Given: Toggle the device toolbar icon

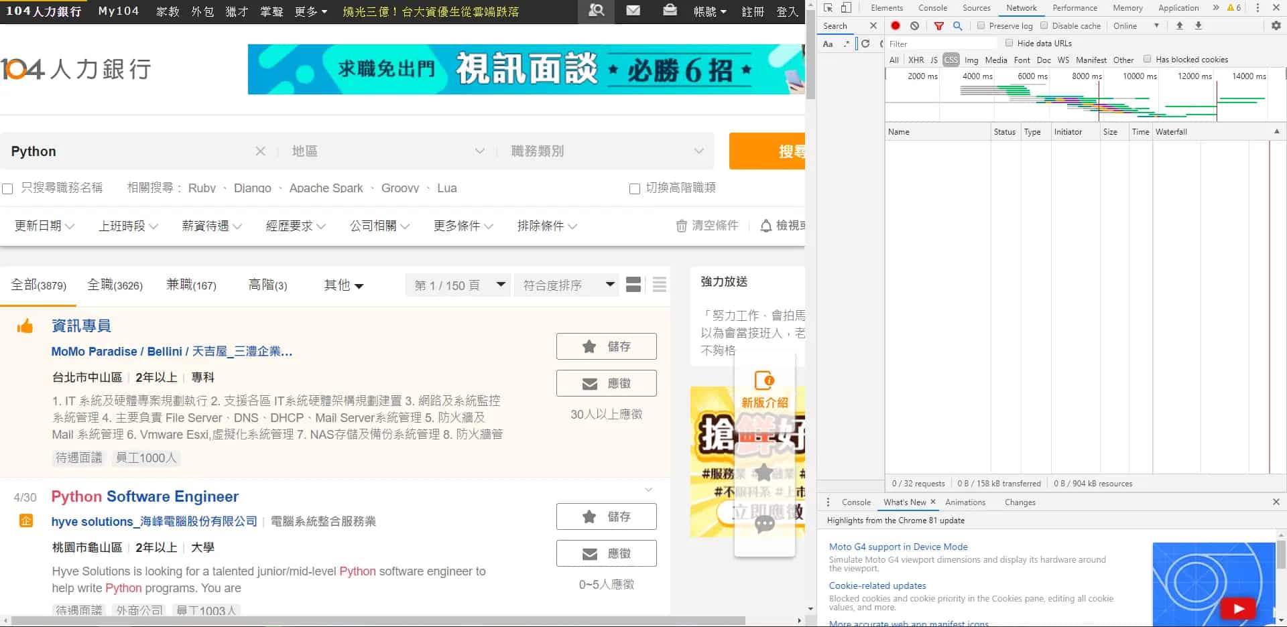Looking at the screenshot, I should [846, 8].
